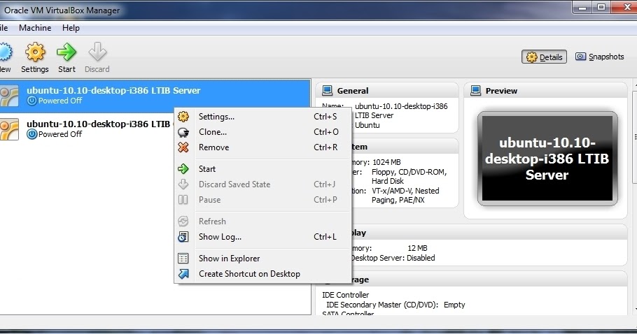The image size is (637, 334).
Task: Click the Show in Explorer list icon
Action: pos(183,259)
